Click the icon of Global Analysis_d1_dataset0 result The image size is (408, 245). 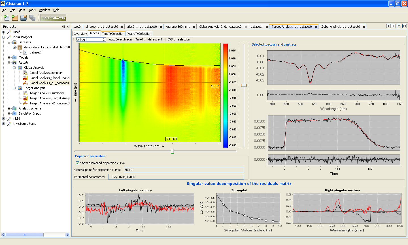click(25, 83)
